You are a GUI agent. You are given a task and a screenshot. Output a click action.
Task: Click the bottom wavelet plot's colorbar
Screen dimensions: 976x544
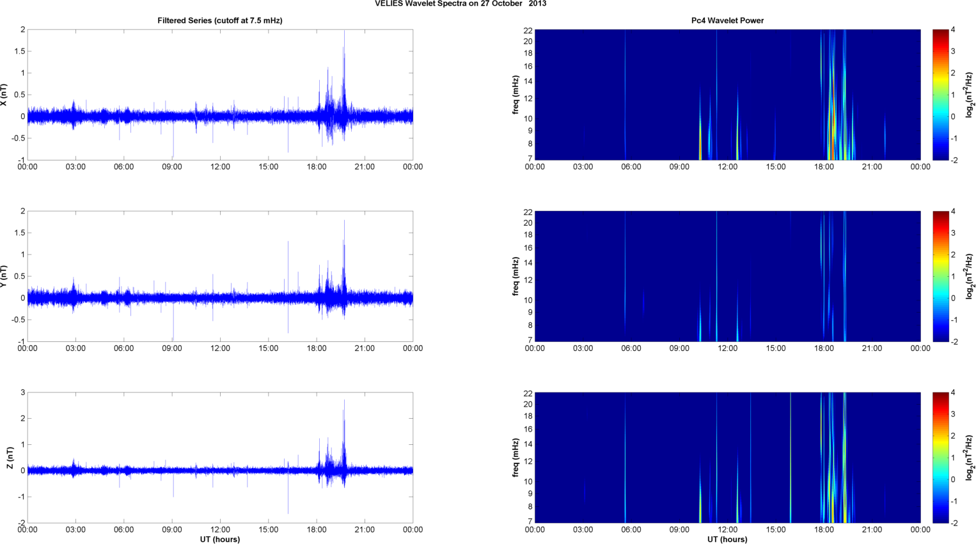(x=940, y=458)
